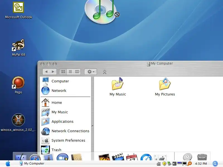Switch to icon grid view

click(x=63, y=72)
